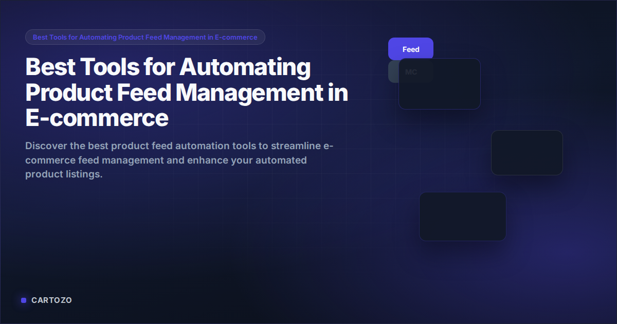Toggle the MC badge visibility

click(x=411, y=72)
